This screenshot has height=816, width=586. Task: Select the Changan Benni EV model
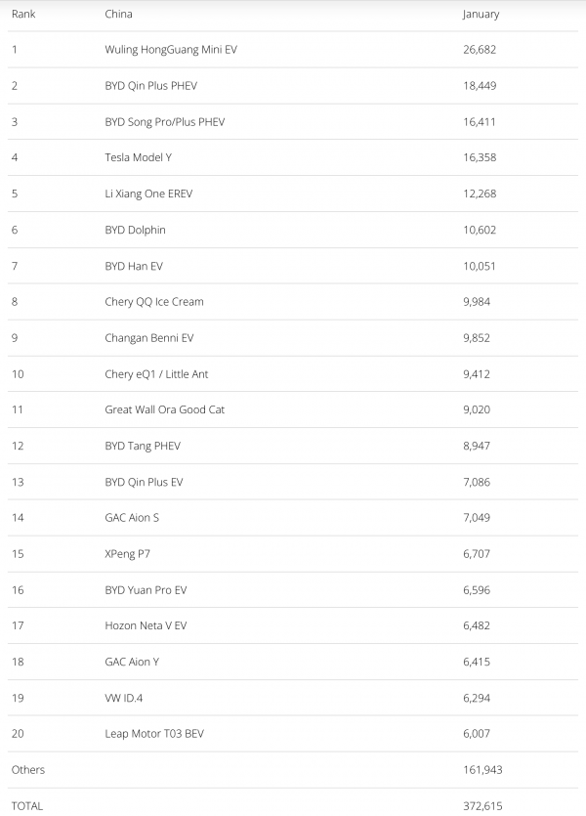click(x=149, y=338)
